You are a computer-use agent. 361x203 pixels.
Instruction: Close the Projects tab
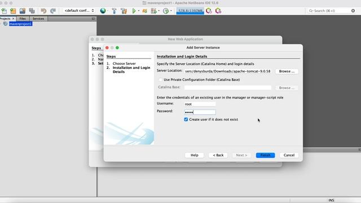(x=13, y=19)
